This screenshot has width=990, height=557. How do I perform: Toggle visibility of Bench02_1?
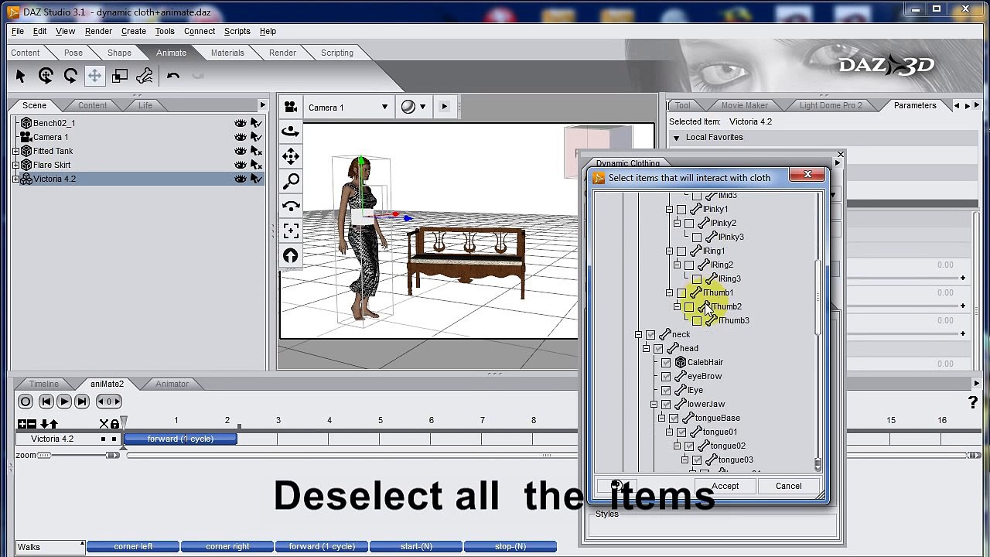pos(241,123)
